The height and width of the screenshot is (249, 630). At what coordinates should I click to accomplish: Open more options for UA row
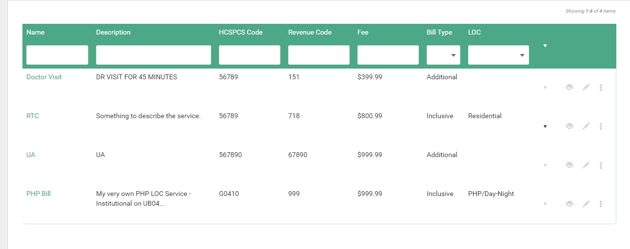coord(601,165)
